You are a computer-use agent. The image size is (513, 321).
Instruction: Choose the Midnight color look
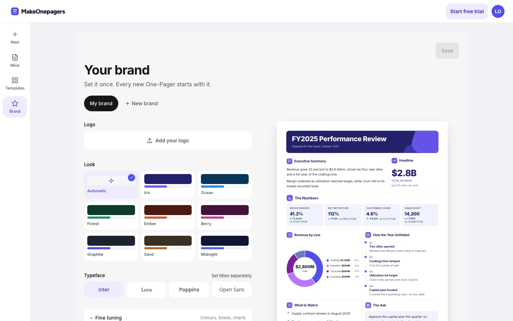[x=225, y=246]
